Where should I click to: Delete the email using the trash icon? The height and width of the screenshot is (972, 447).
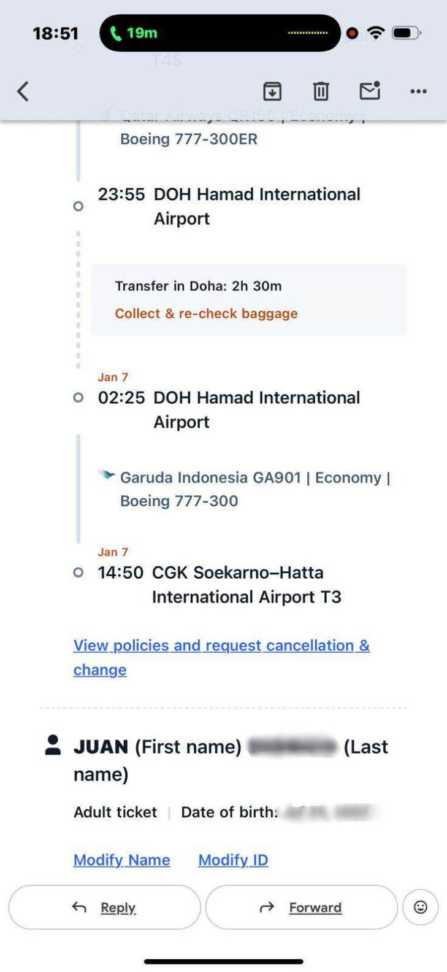click(x=321, y=91)
